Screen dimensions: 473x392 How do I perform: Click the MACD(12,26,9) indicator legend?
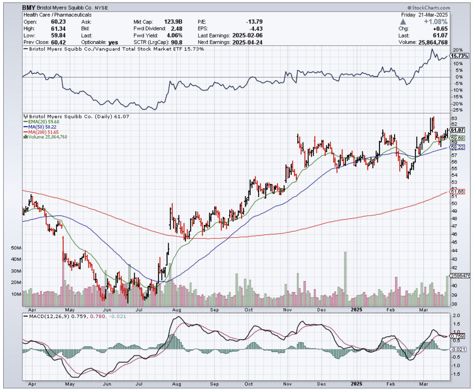pos(56,316)
